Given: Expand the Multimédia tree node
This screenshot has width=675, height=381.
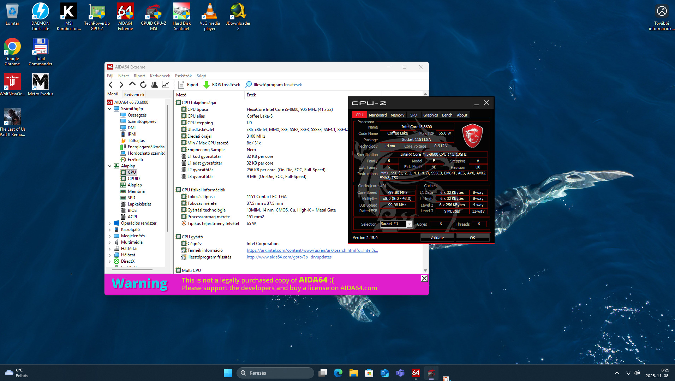Looking at the screenshot, I should coord(110,243).
